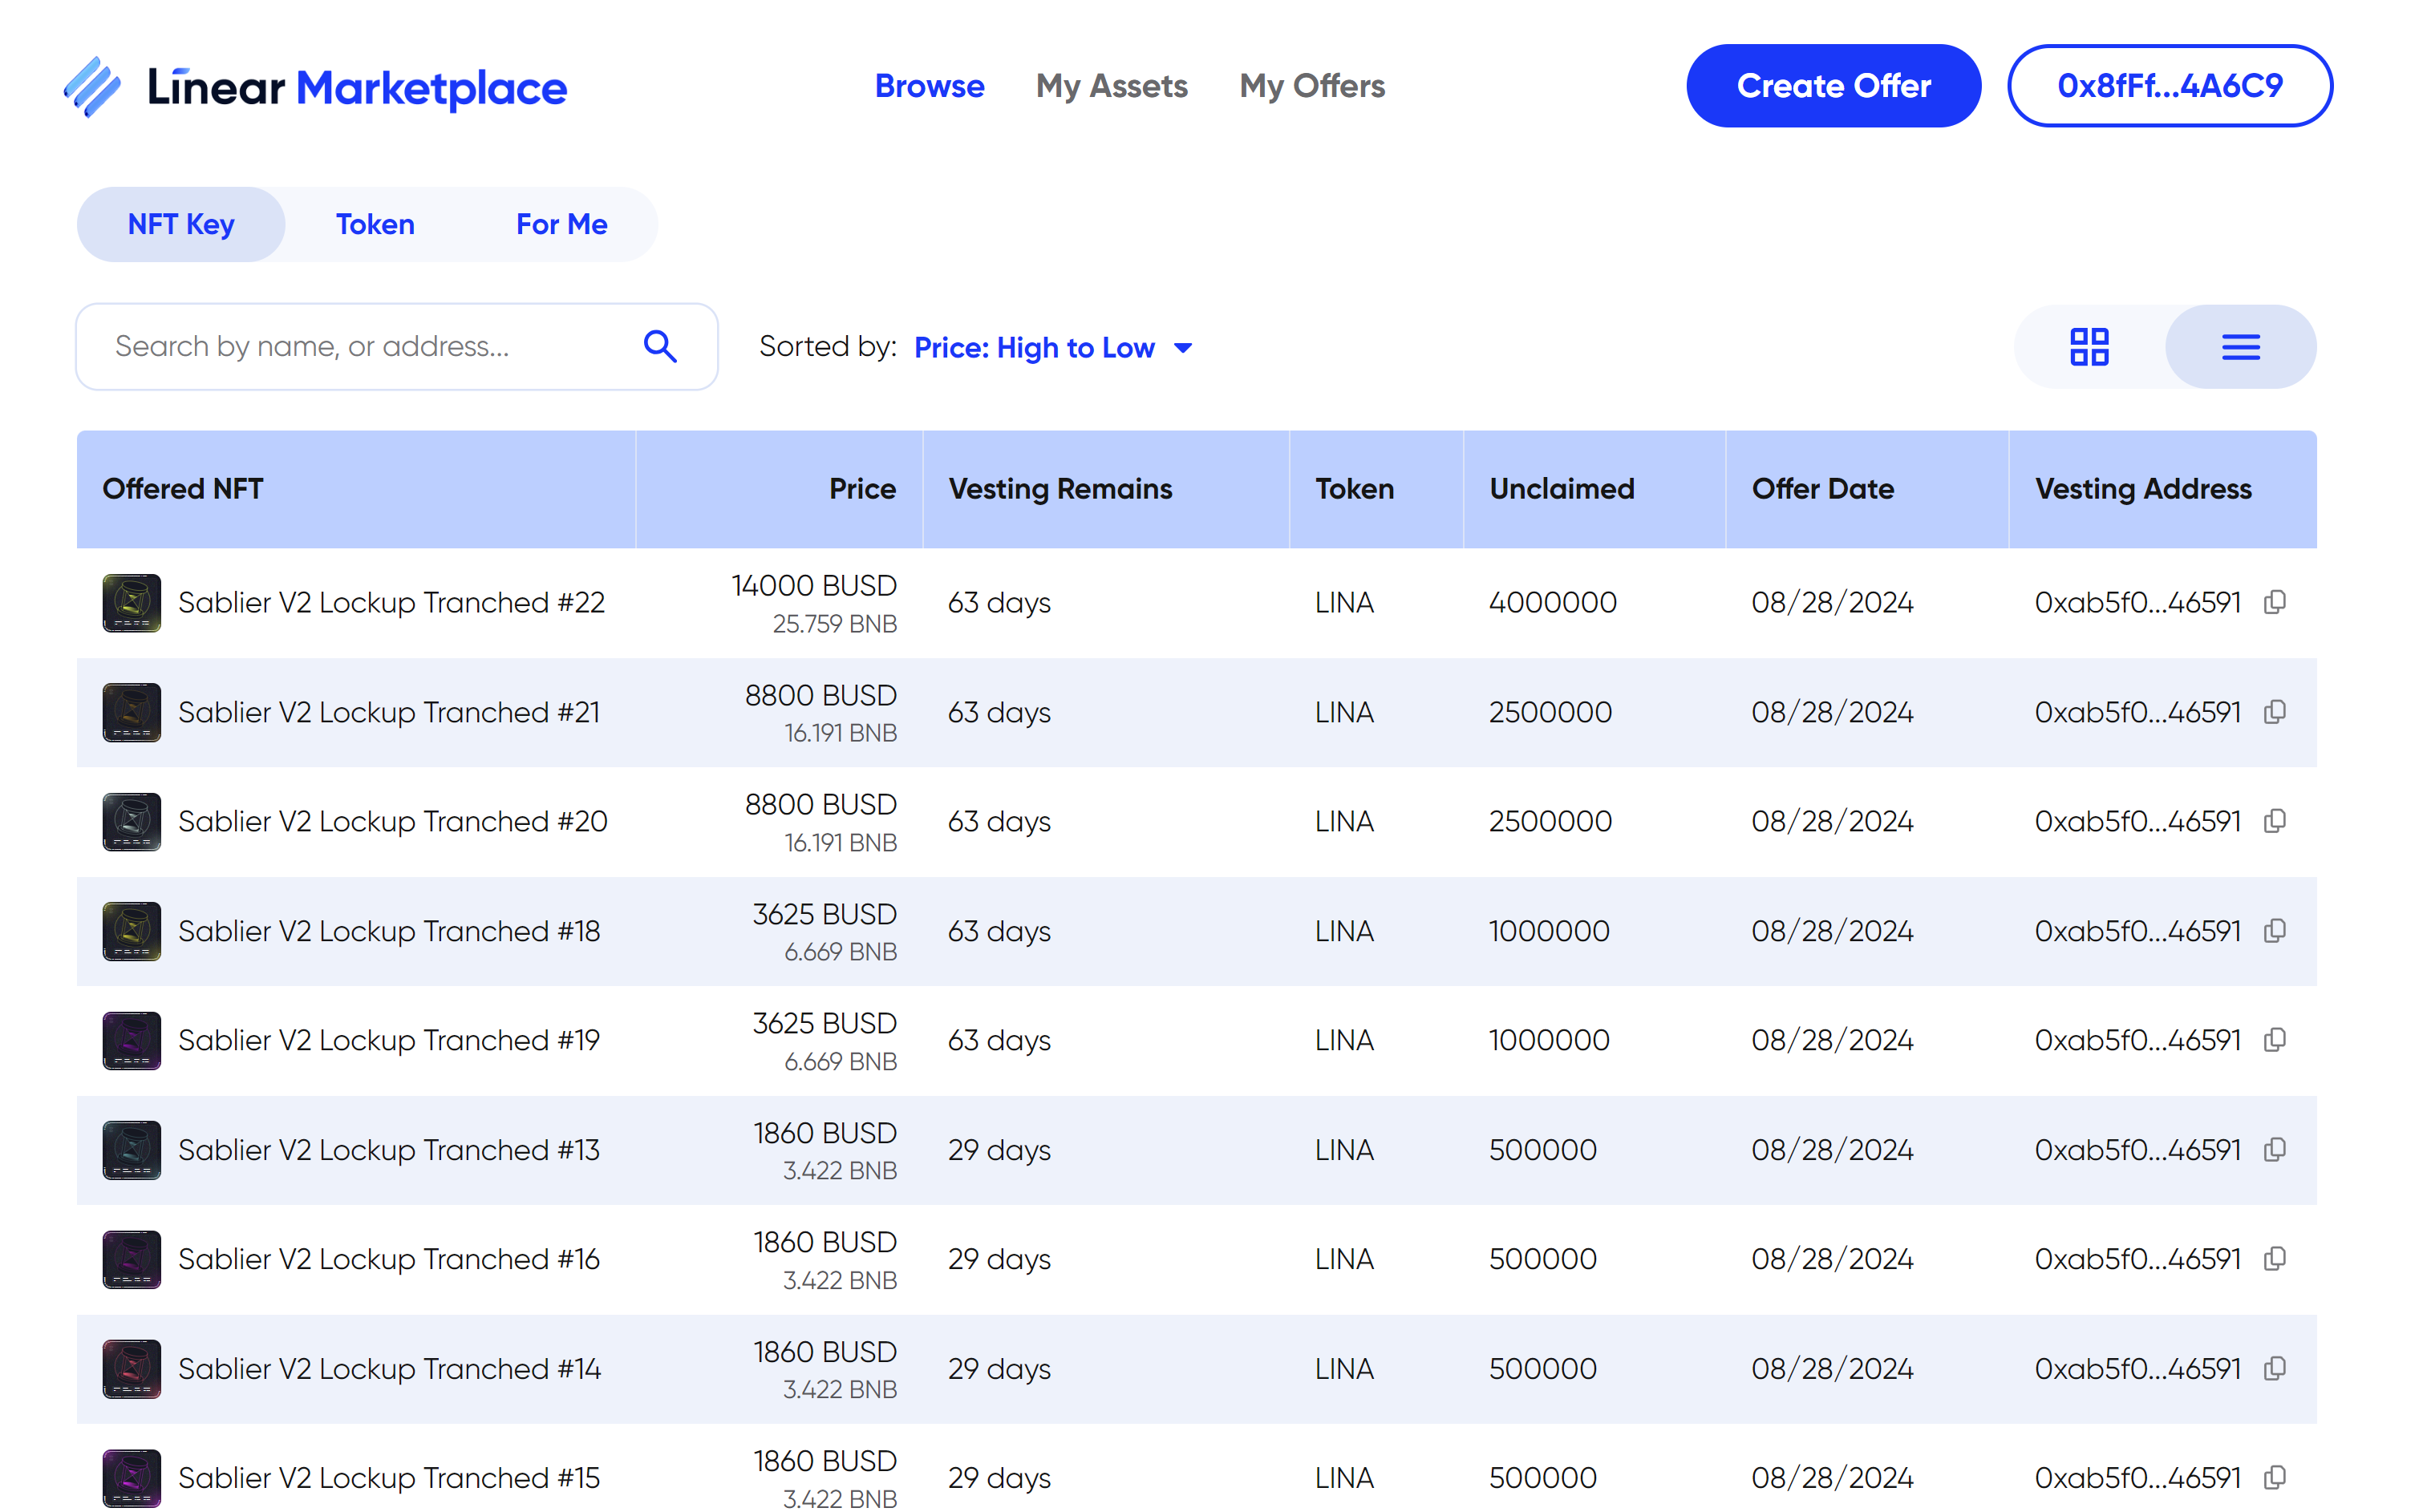2423x1512 pixels.
Task: Click the 25.759 BNB price value
Action: 834,624
